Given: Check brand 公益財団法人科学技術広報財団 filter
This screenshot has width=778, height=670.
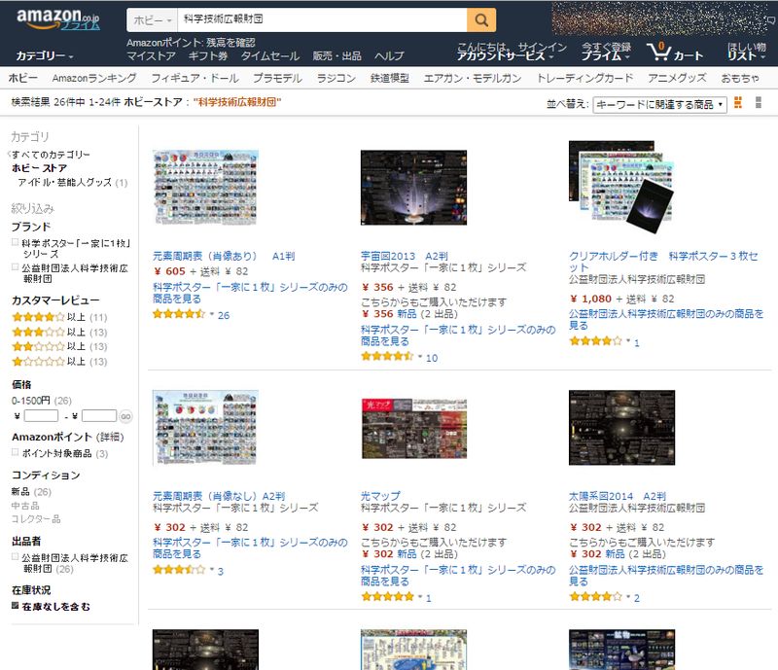Looking at the screenshot, I should pos(16,267).
